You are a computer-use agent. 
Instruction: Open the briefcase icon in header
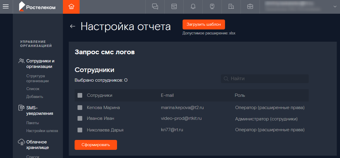250,7
